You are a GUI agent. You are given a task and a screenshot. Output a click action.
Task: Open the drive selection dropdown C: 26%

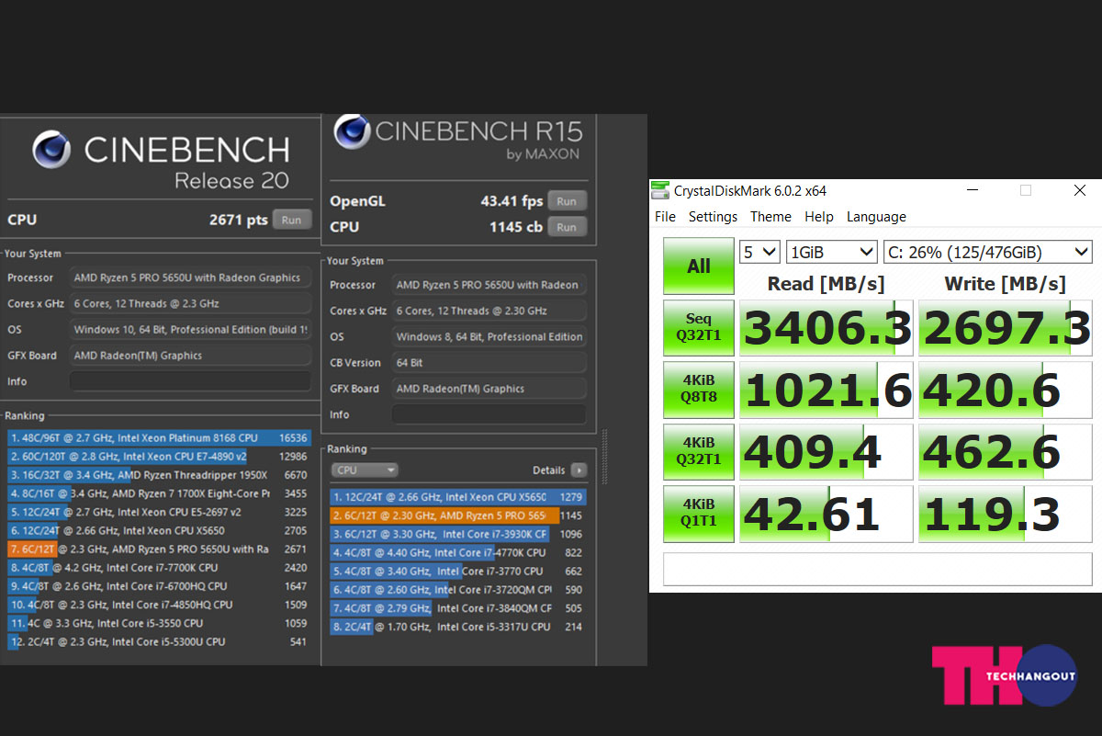(987, 252)
